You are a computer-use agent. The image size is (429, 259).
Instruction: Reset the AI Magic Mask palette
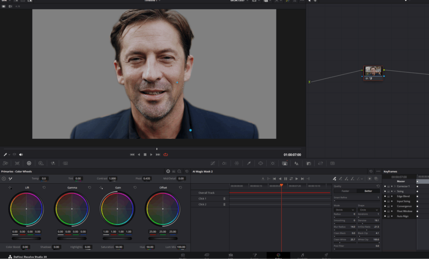pyautogui.click(x=371, y=172)
